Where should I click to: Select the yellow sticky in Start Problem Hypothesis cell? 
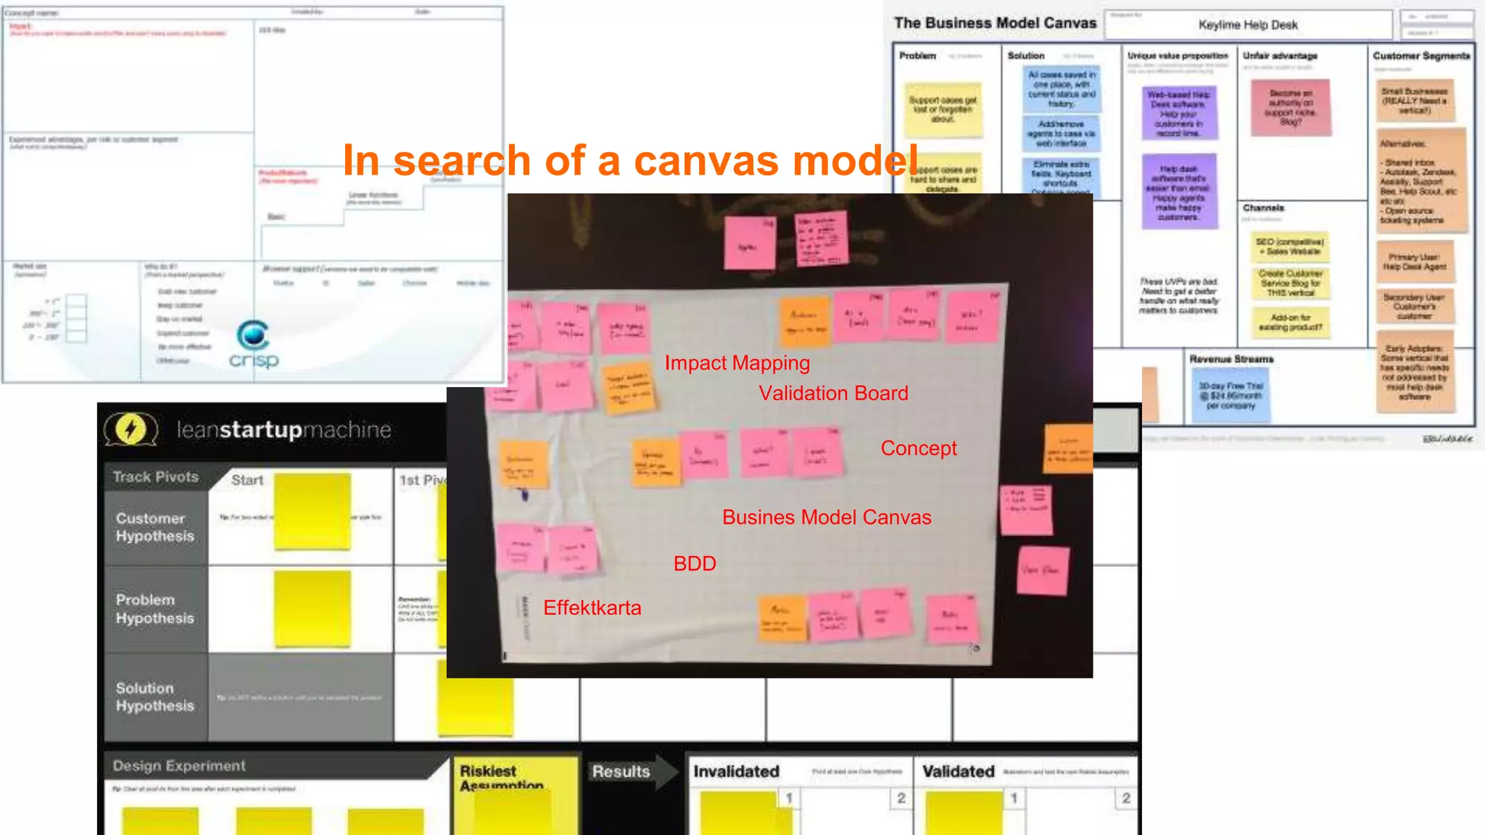click(x=313, y=608)
